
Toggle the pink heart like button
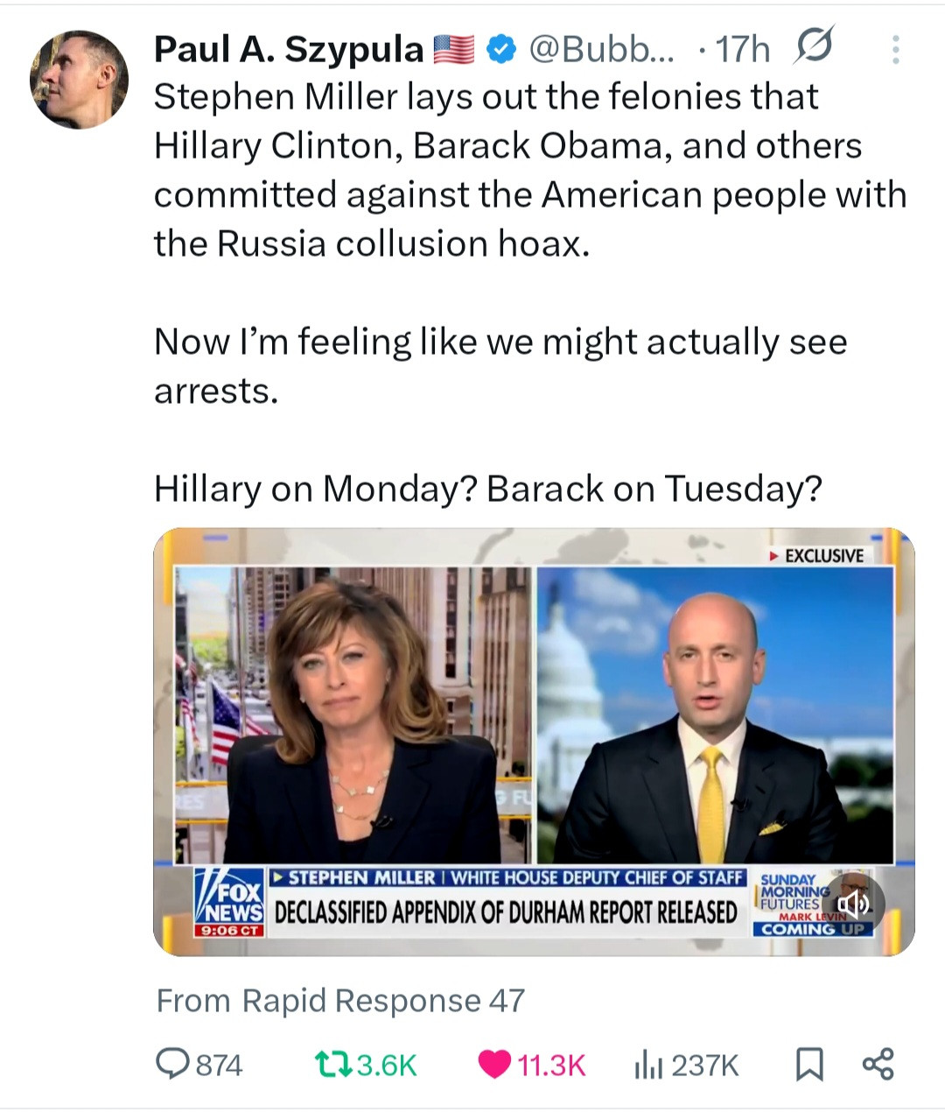(x=495, y=1064)
